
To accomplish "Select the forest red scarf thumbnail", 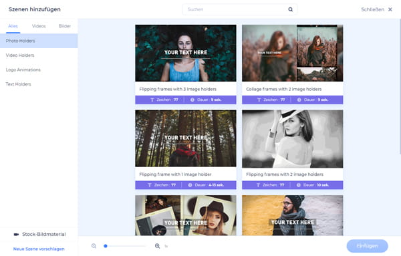I will point(186,138).
